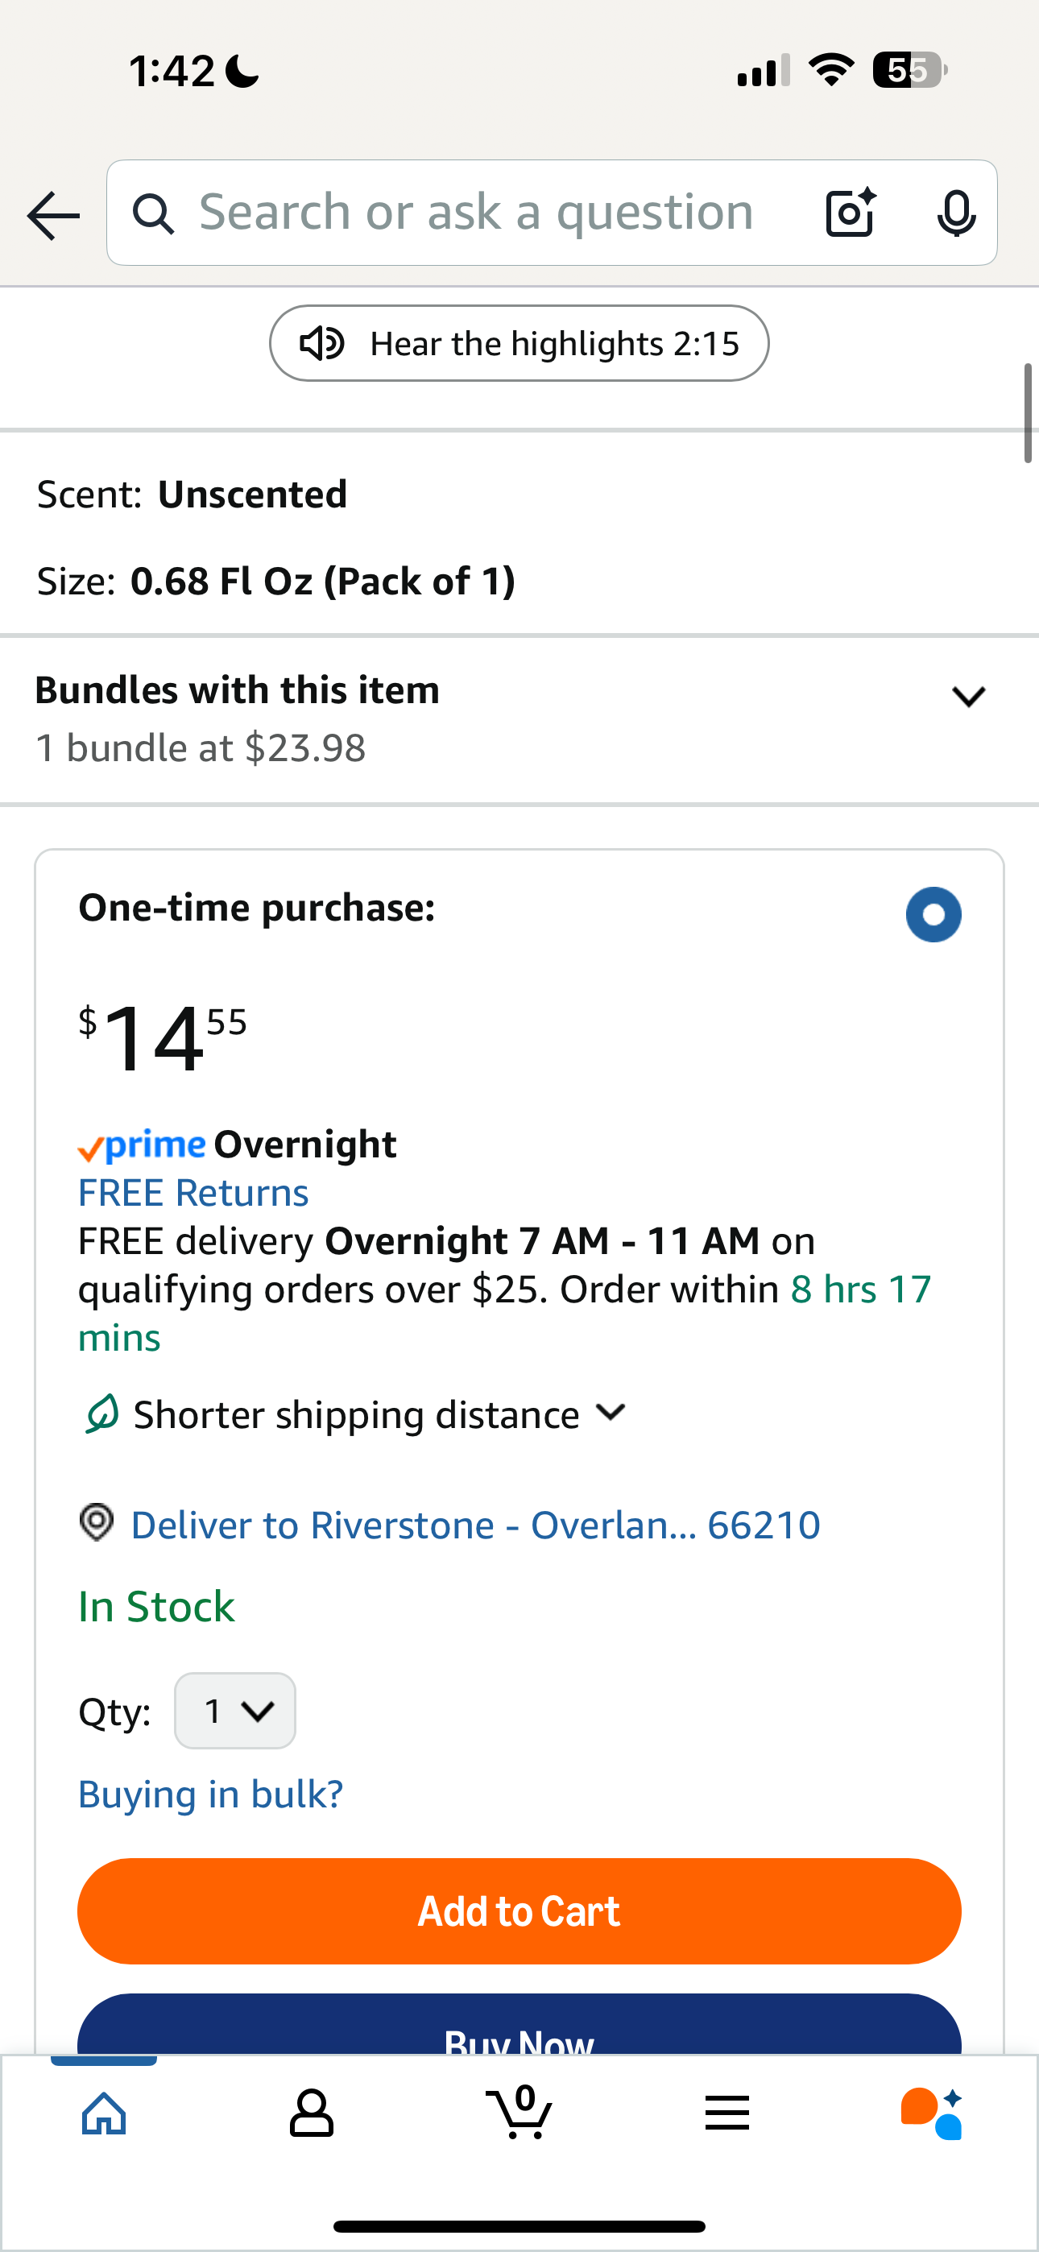Change the Deliver to Riverstone address
This screenshot has width=1039, height=2252.
click(475, 1525)
